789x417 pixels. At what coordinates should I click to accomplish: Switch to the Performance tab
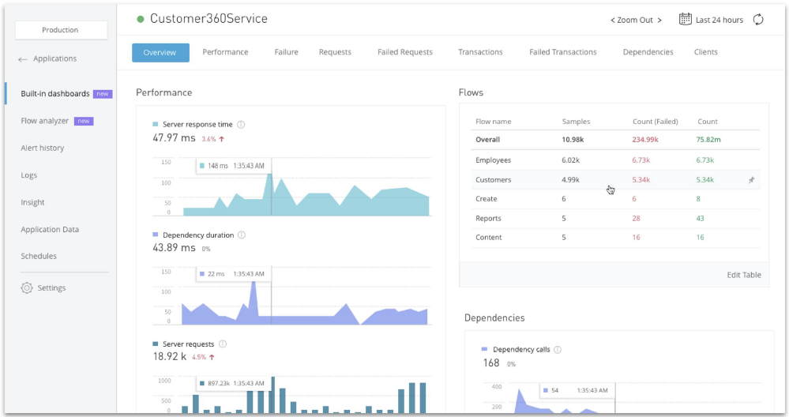tap(225, 52)
